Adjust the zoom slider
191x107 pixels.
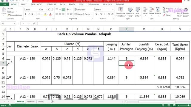[x=188, y=105]
